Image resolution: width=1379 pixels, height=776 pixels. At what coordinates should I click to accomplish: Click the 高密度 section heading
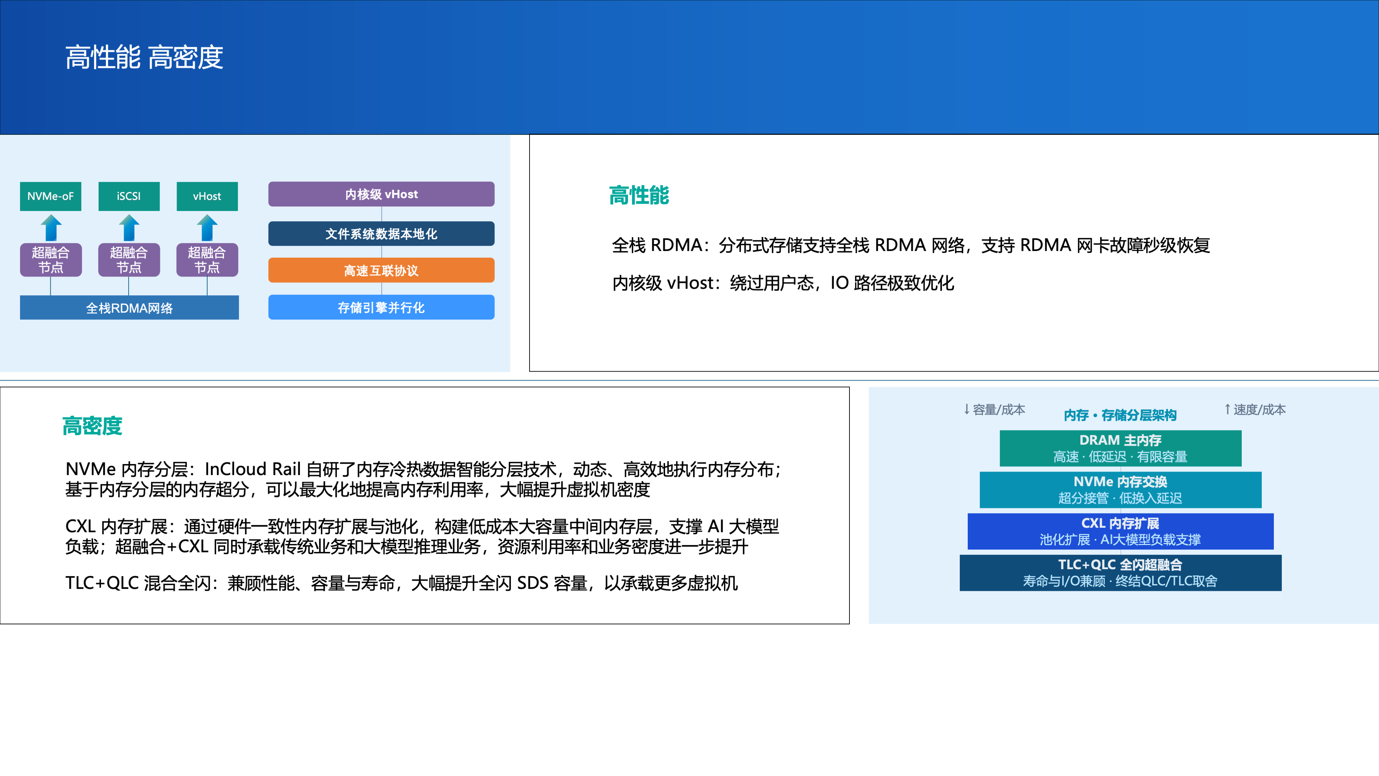coord(92,426)
